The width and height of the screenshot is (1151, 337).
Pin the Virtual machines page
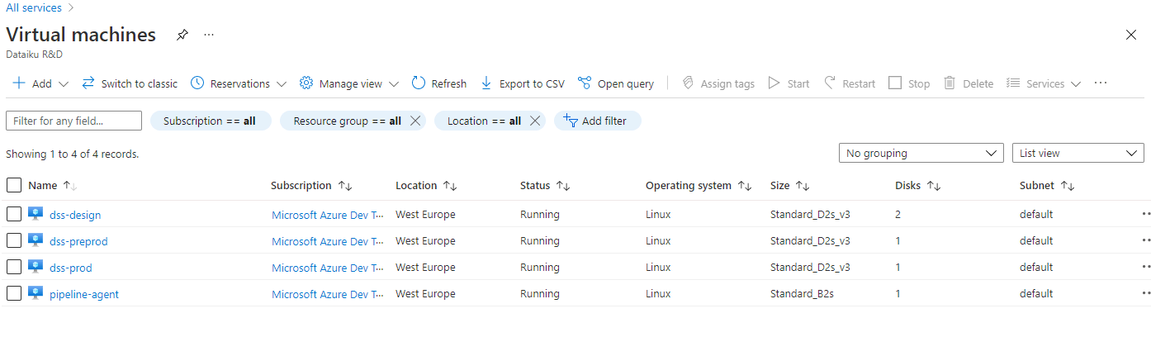tap(182, 35)
